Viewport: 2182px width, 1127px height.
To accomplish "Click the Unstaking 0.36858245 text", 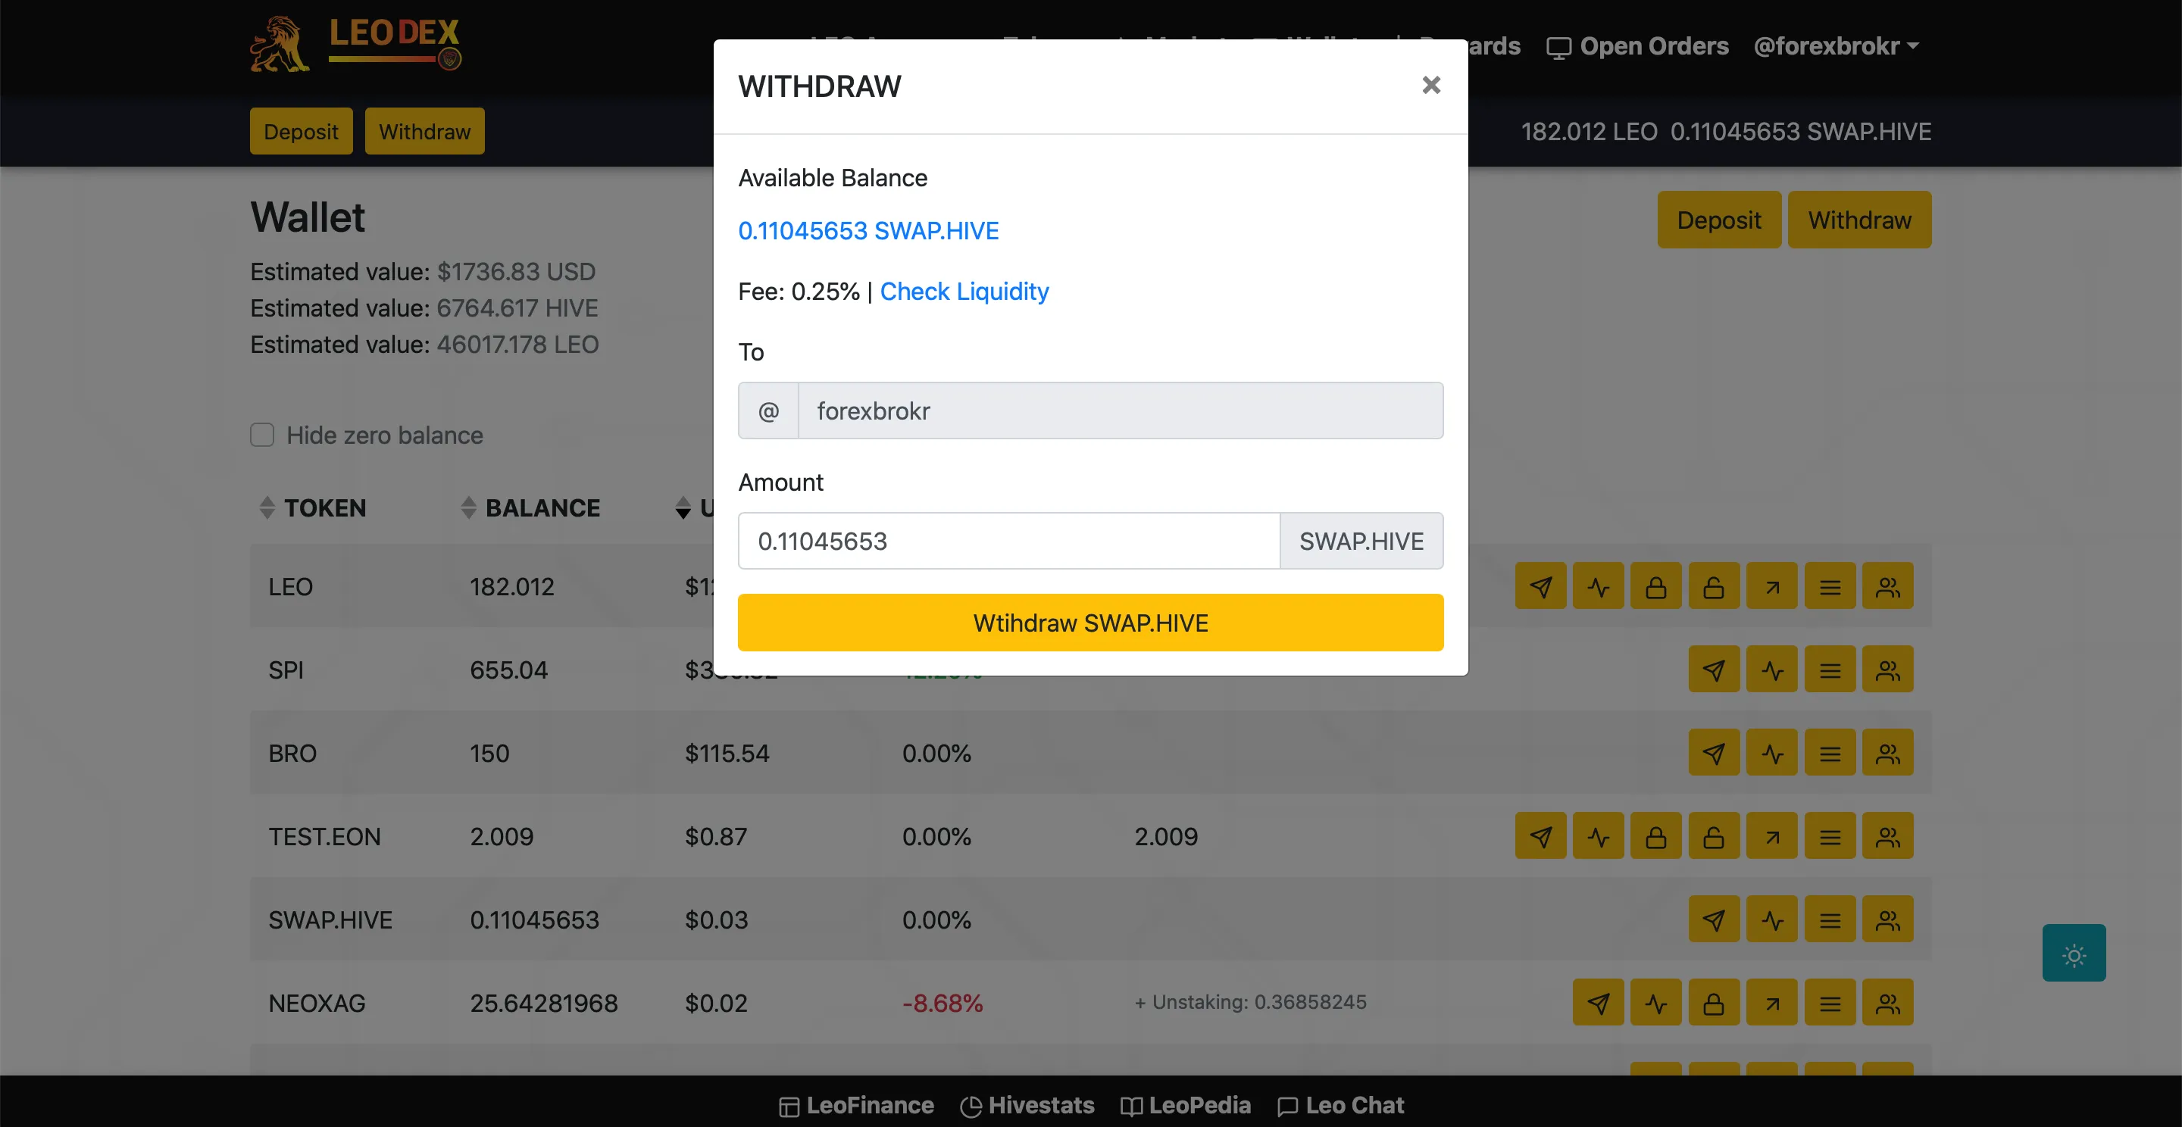I will pyautogui.click(x=1250, y=1002).
